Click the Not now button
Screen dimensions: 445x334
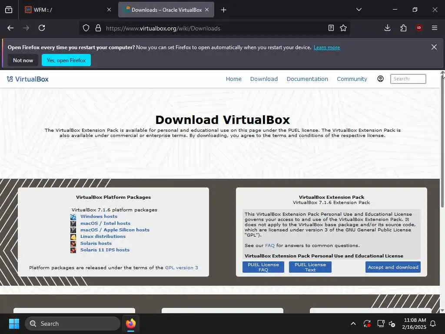click(x=23, y=60)
